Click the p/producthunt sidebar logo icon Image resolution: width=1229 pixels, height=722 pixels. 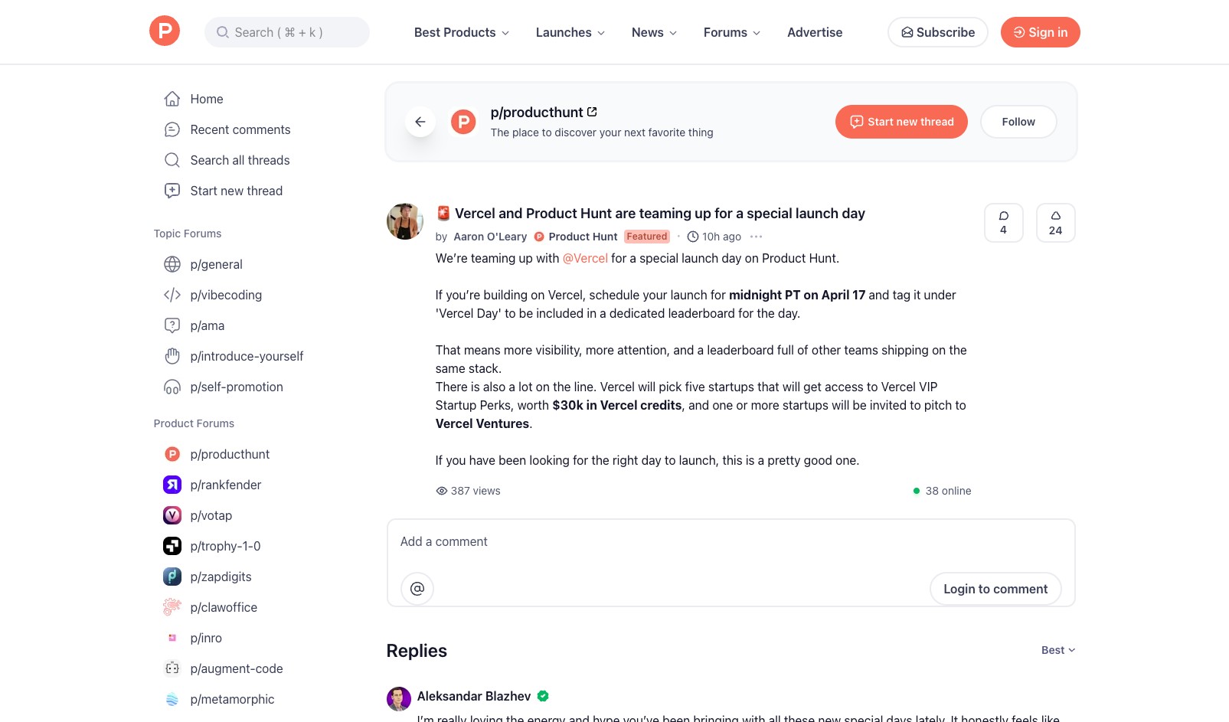(x=172, y=454)
